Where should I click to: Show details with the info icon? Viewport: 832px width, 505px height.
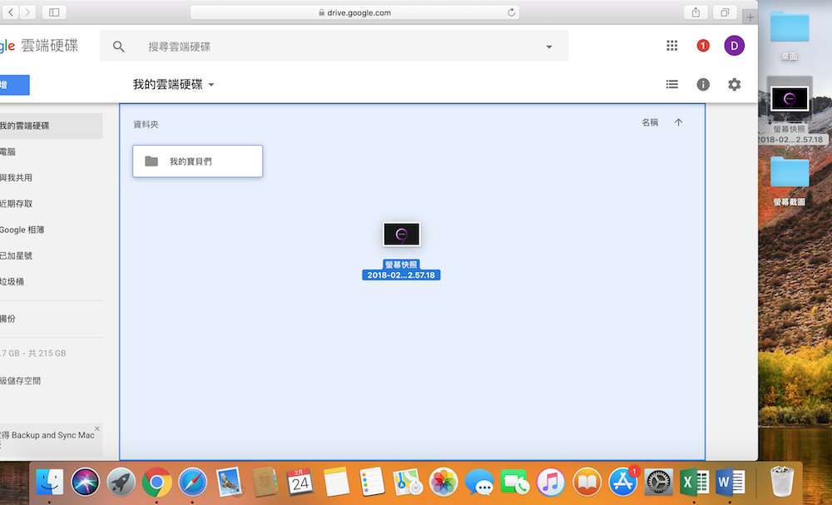click(x=703, y=85)
